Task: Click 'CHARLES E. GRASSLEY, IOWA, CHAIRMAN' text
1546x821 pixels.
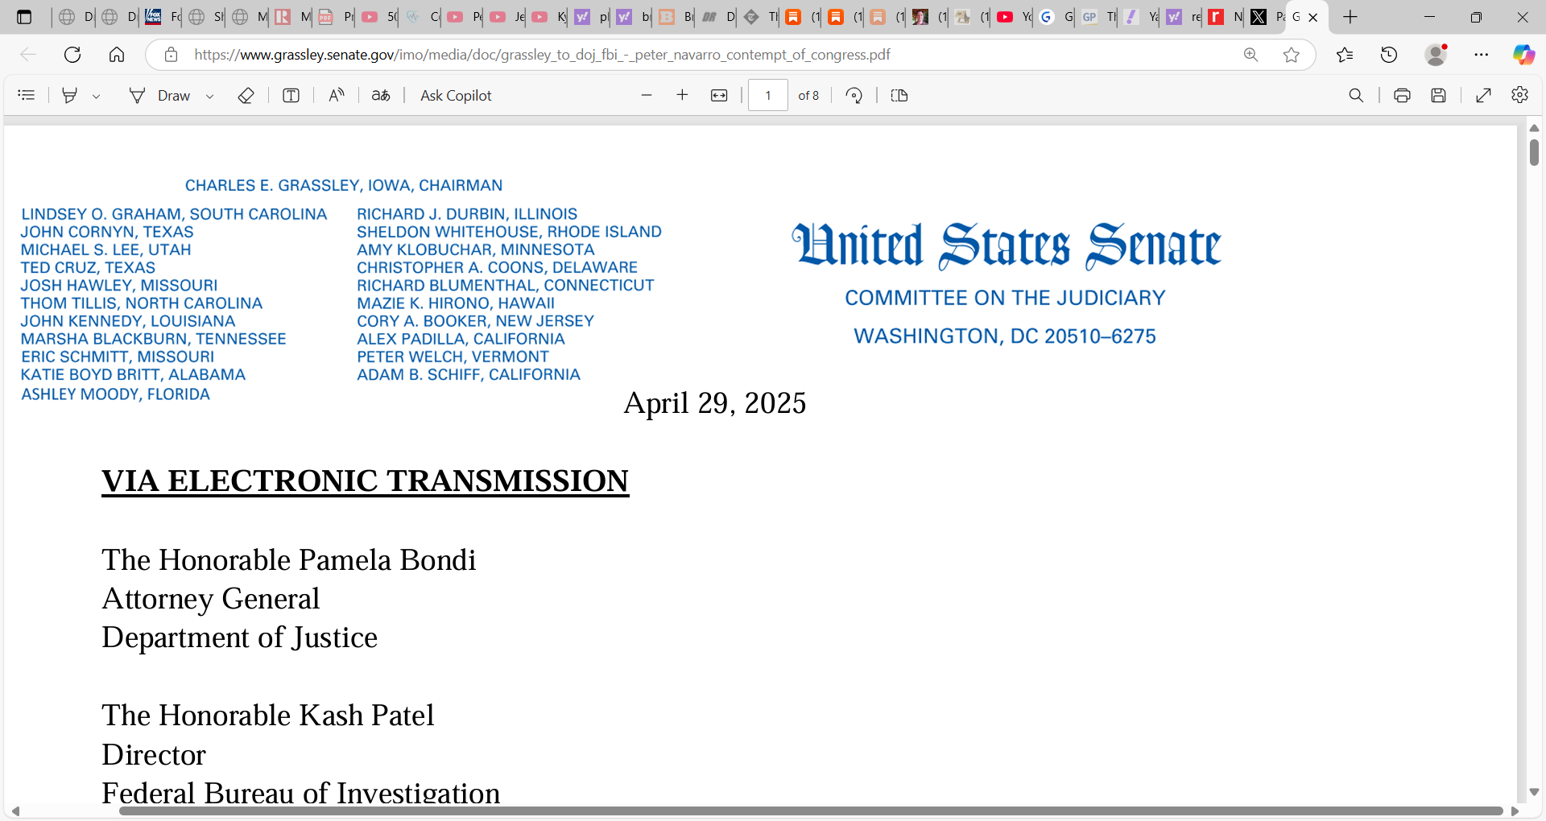Action: pyautogui.click(x=344, y=186)
